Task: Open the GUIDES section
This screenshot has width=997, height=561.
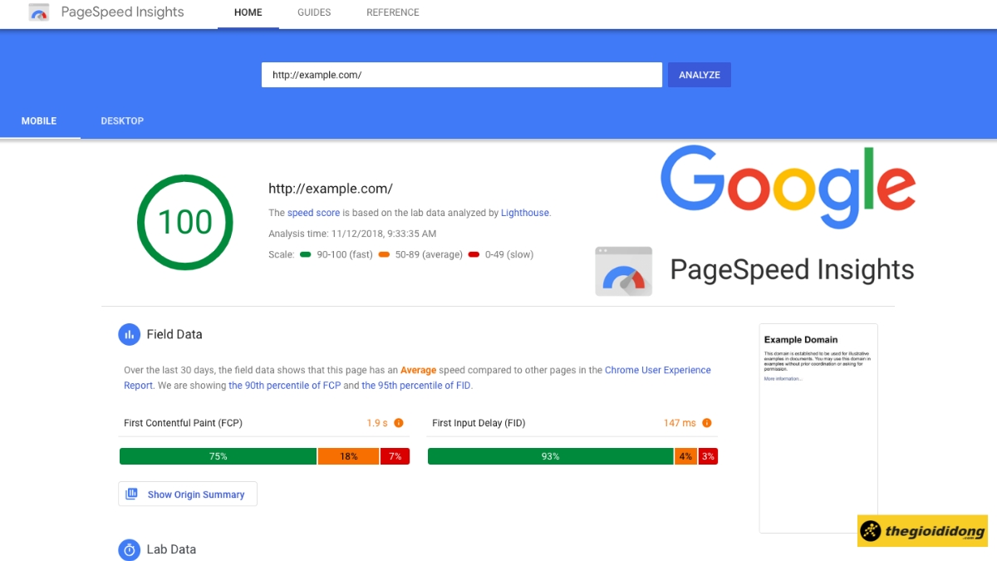Action: tap(313, 12)
